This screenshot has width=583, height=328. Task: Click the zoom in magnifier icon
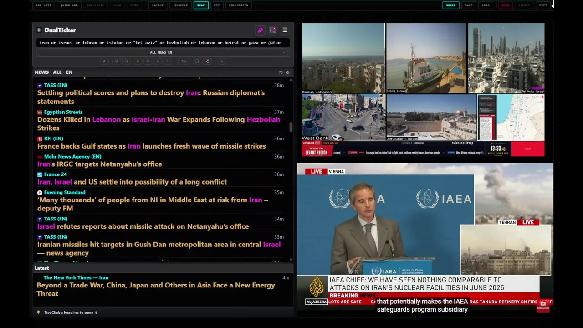pyautogui.click(x=126, y=61)
